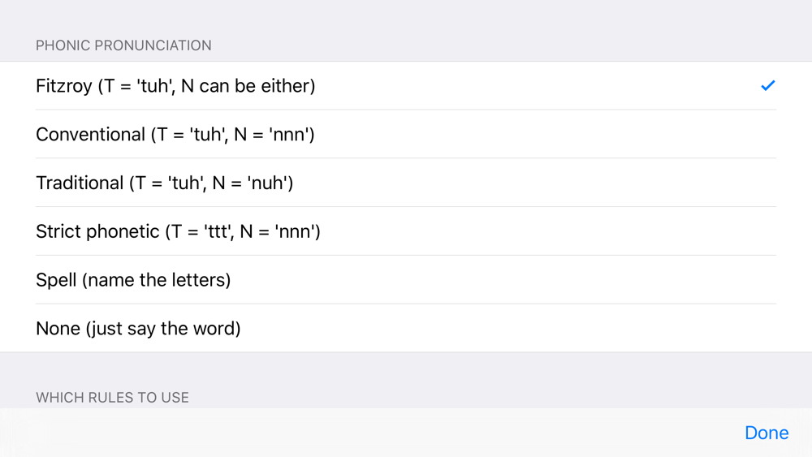Click the blue checkmark beside Fitzroy

tap(768, 85)
